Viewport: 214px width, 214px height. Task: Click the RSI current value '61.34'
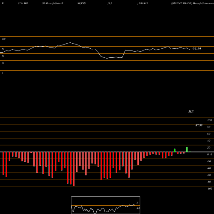coord(197,48)
